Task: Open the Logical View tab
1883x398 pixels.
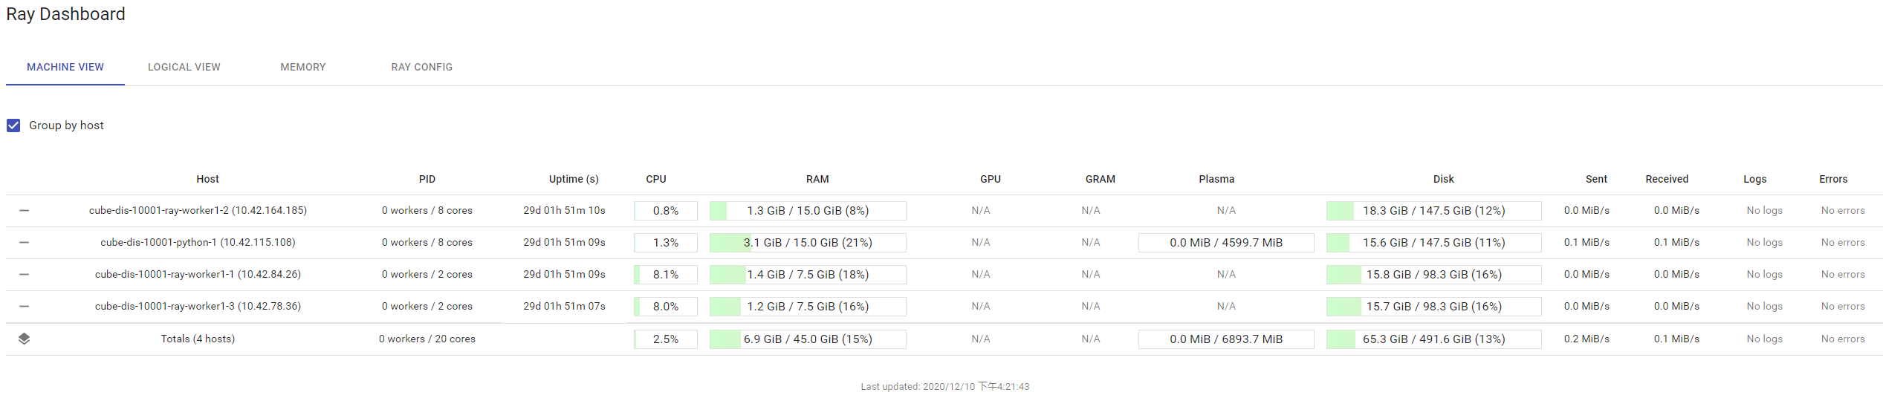Action: [x=184, y=67]
